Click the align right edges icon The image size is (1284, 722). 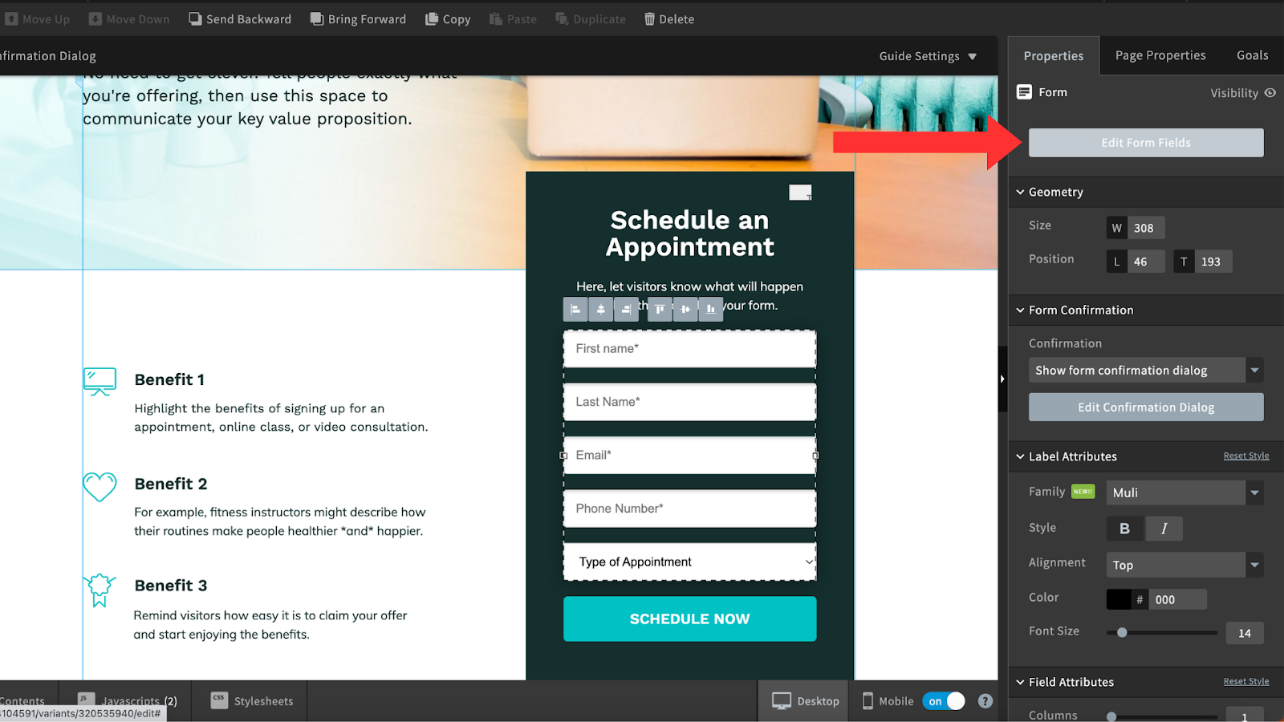[x=626, y=309]
